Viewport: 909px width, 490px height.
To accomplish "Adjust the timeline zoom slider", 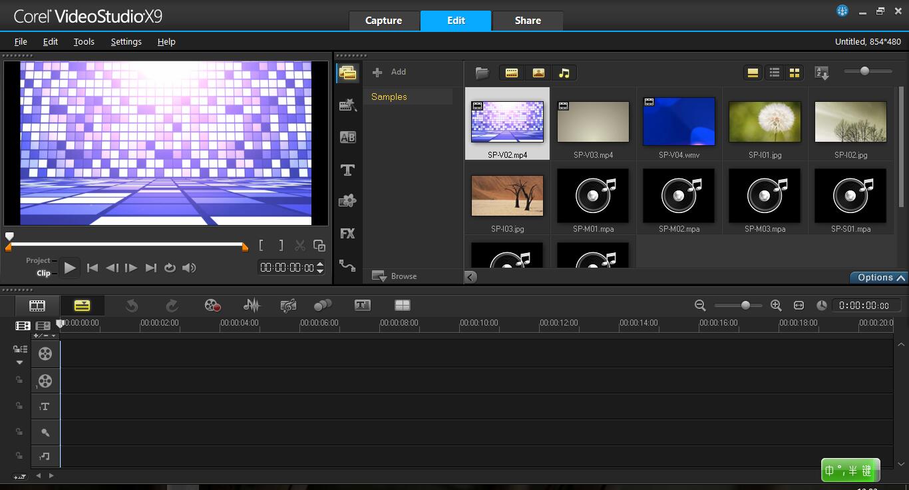I will pos(745,306).
